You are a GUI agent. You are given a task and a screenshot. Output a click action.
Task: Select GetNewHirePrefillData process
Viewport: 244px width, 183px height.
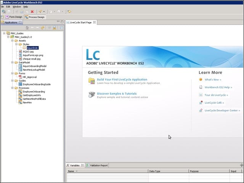pos(34,99)
